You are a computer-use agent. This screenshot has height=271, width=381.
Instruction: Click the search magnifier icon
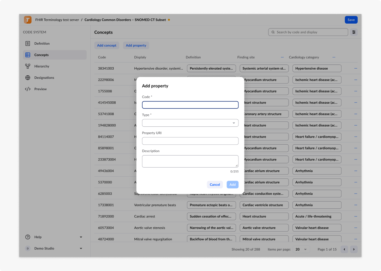[273, 32]
